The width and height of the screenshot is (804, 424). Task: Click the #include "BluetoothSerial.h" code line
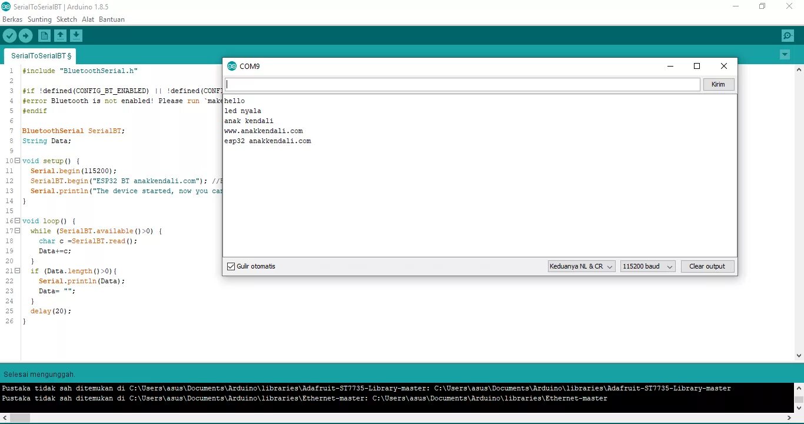tap(79, 71)
